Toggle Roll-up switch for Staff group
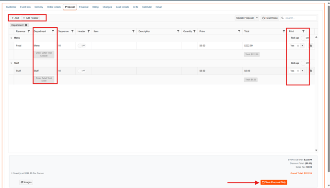 pos(305,63)
